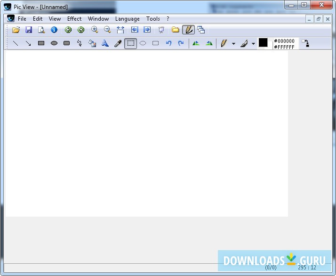Screen dimensions: 336x276
Task: Swap foreground and background colors icon
Action: tap(305, 43)
